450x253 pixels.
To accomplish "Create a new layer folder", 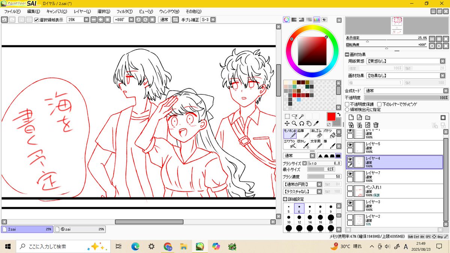I will (367, 117).
